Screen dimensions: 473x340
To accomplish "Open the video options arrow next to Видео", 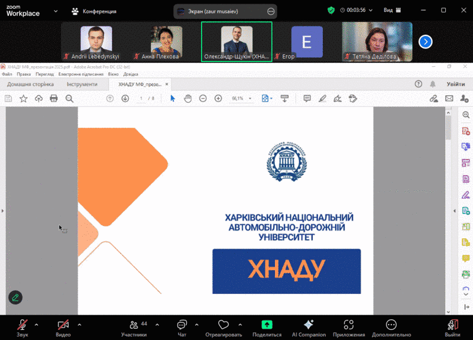I will click(79, 325).
